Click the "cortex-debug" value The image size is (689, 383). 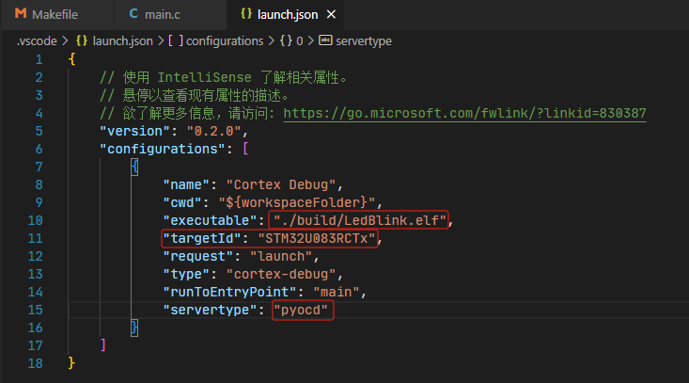pyautogui.click(x=281, y=275)
